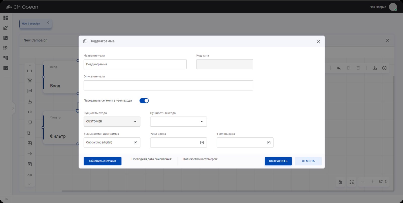Viewport: 403px width, 203px height.
Task: Open the info icon in canvas toolbar
Action: (384, 68)
